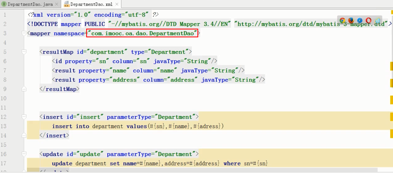Image resolution: width=393 pixels, height=173 pixels.
Task: Close the DepartmentDao.java tab
Action: pyautogui.click(x=56, y=4)
